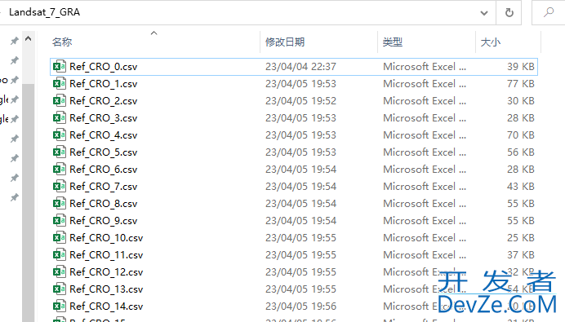Viewport: 565px width, 322px height.
Task: Sort by 类型 column header
Action: tap(393, 42)
